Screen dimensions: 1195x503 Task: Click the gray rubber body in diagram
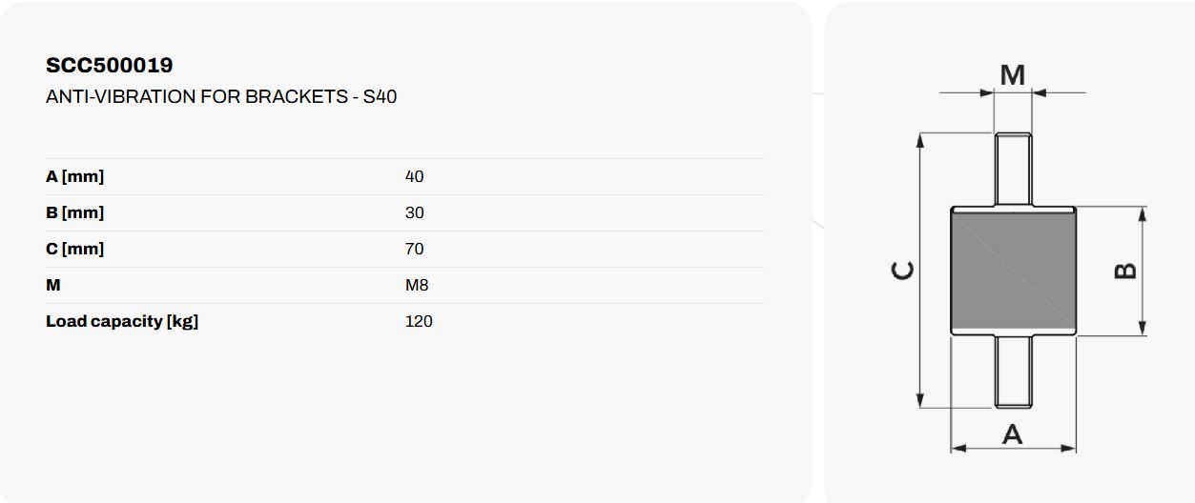point(1013,271)
